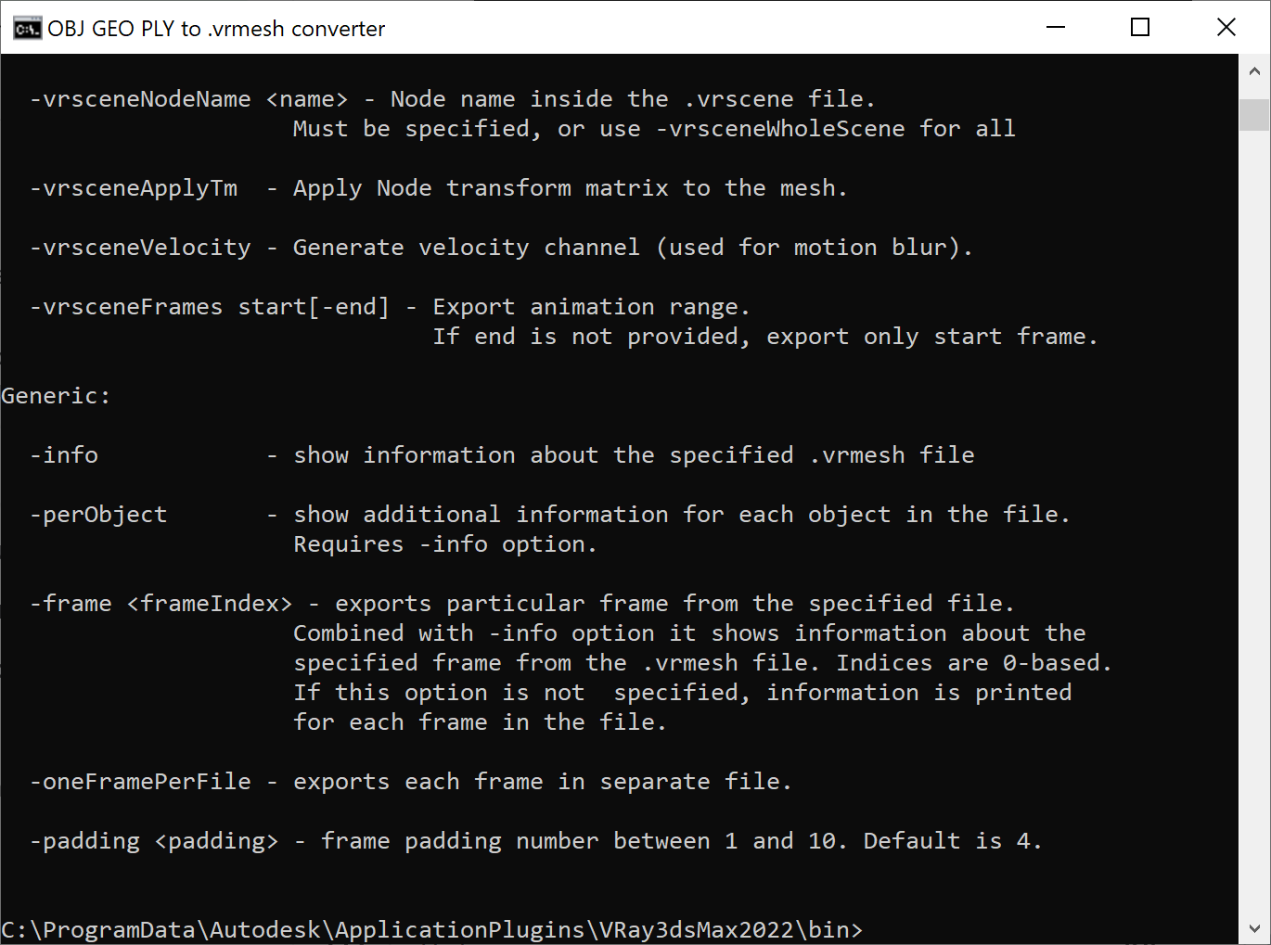Click the scrollbar up arrow
The width and height of the screenshot is (1271, 945).
click(x=1254, y=70)
